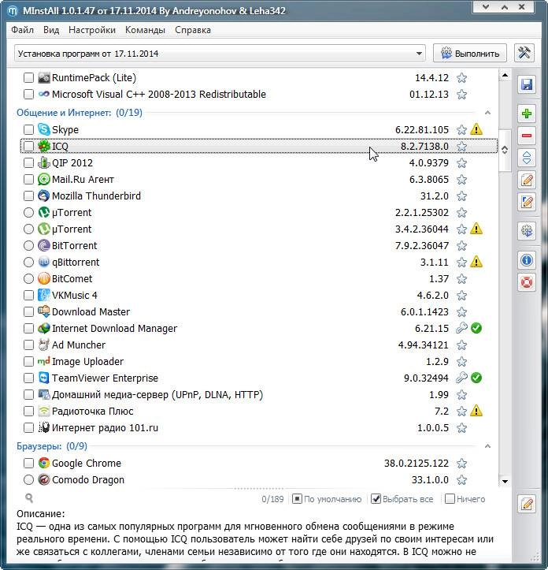Toggle the Ничего checkbox
Image resolution: width=548 pixels, height=570 pixels.
click(450, 499)
